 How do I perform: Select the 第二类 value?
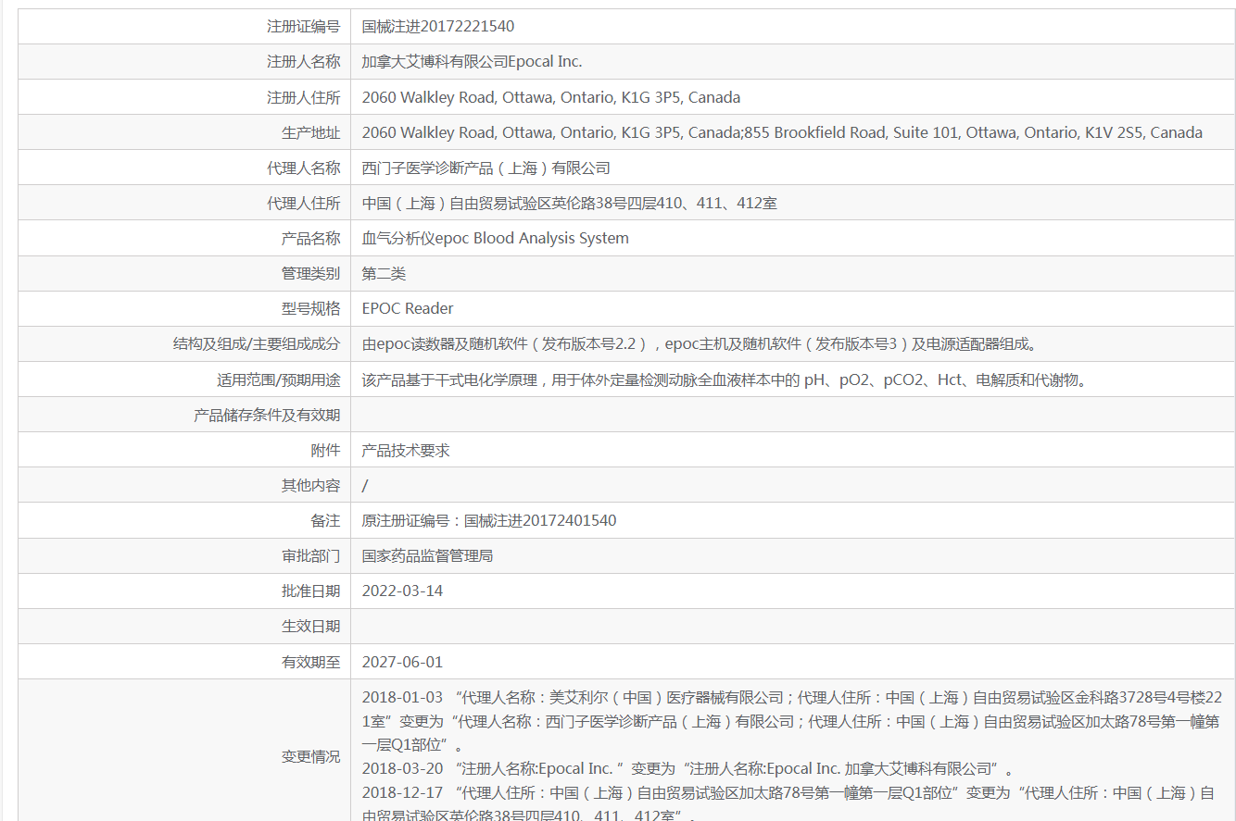[x=384, y=273]
